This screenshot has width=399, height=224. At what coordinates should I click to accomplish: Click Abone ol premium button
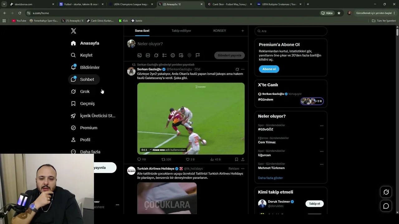tap(269, 69)
